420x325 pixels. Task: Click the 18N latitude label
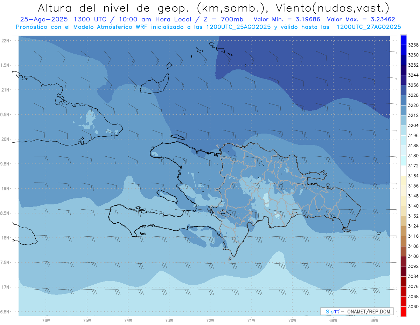(6, 238)
